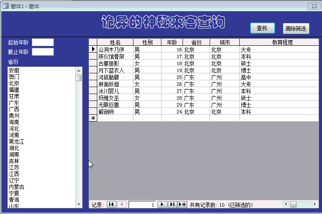This screenshot has height=214, width=322.
Task: Select 甘肃 in the province list
Action: click(x=41, y=96)
